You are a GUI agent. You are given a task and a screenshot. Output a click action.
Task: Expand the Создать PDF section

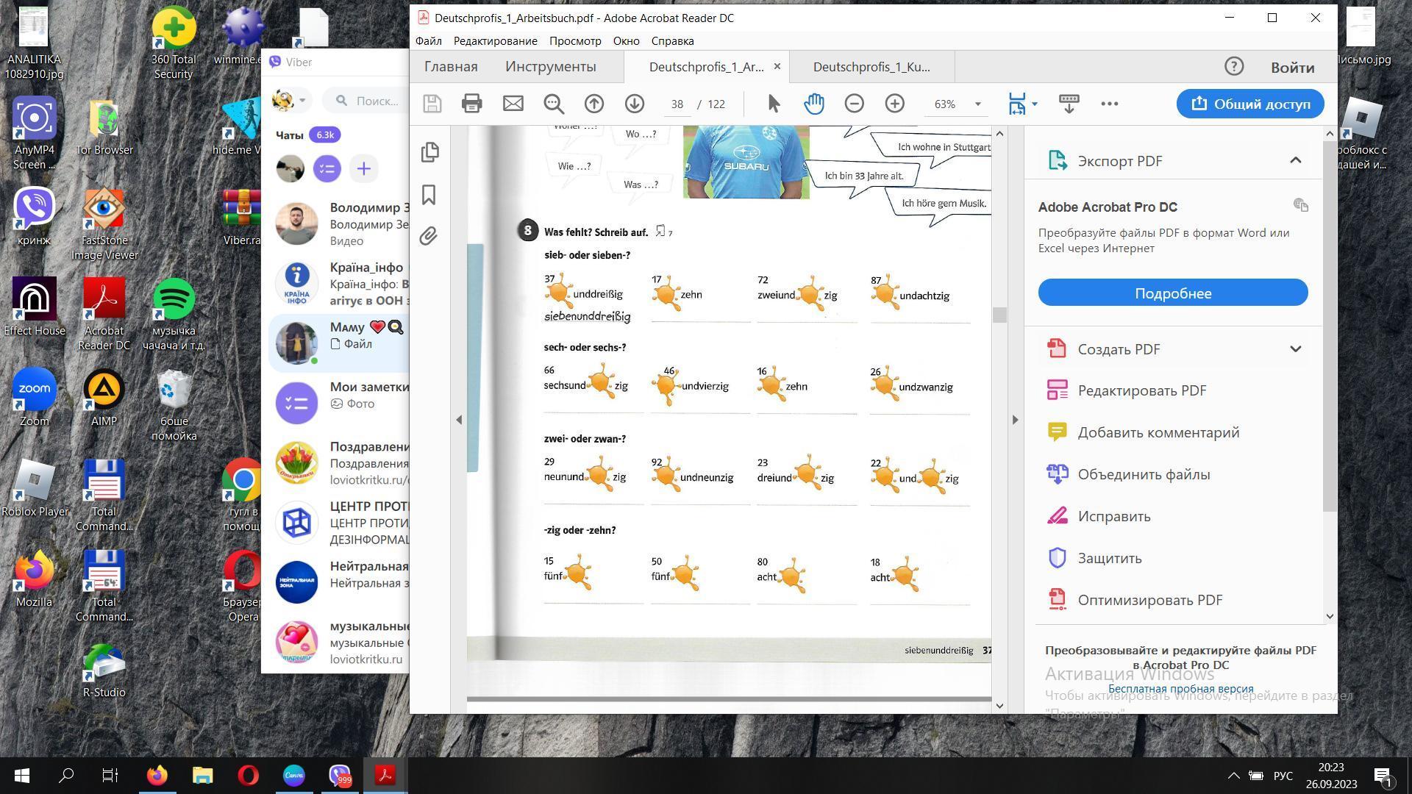click(1295, 349)
